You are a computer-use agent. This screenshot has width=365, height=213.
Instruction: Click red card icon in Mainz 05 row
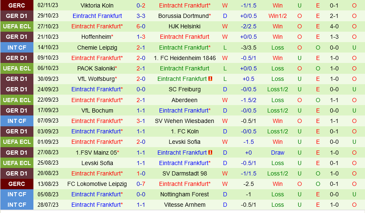click(x=210, y=153)
